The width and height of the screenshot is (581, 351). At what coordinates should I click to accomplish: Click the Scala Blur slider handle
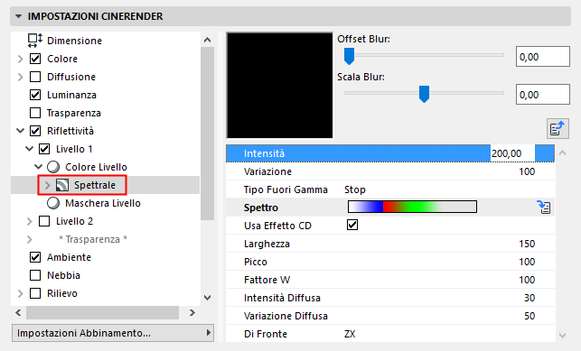[424, 94]
